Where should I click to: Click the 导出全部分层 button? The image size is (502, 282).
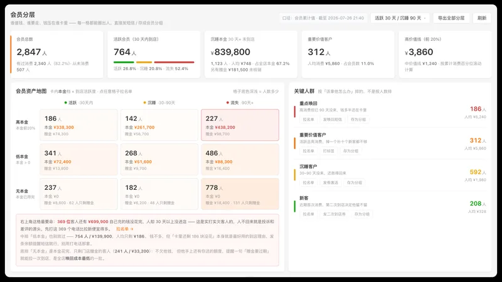[x=451, y=18]
